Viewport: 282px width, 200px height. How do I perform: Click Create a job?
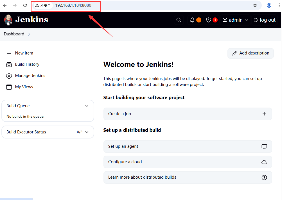tap(188, 114)
